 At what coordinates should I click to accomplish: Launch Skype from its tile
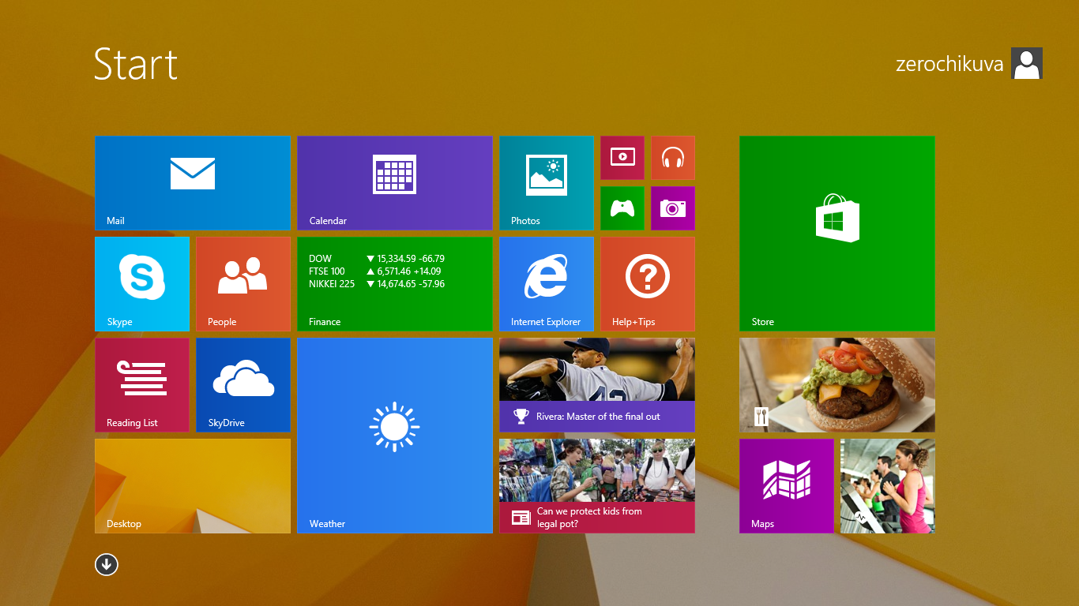pos(142,284)
